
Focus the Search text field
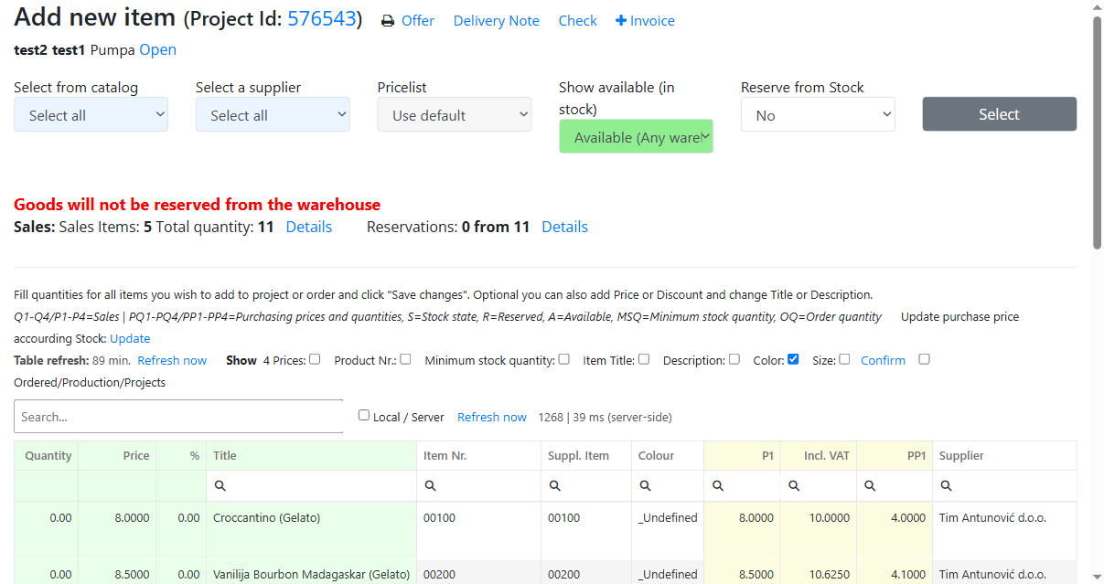pyautogui.click(x=178, y=416)
